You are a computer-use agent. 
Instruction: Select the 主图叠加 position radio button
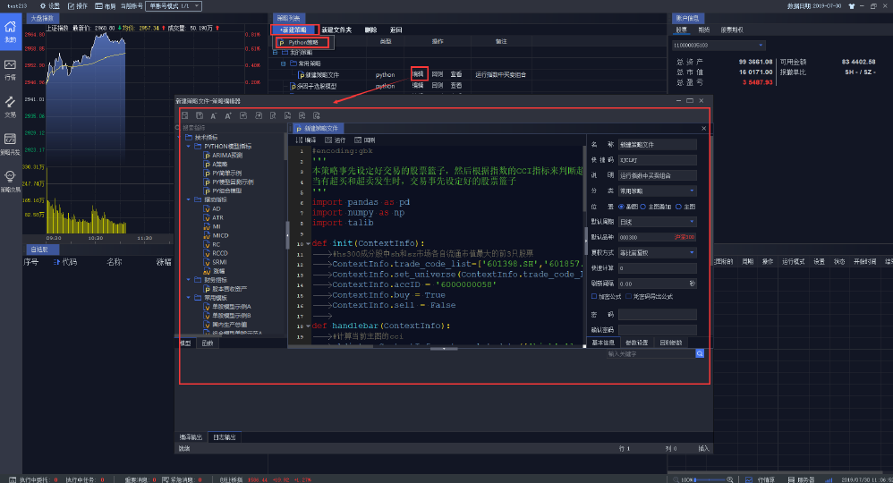(x=643, y=207)
